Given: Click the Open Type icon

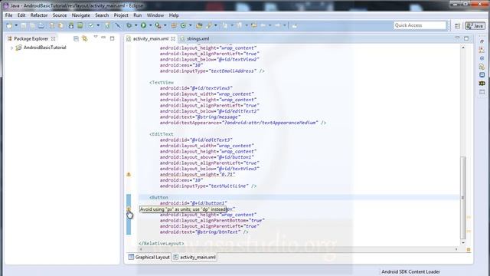Looking at the screenshot, I should [x=199, y=25].
